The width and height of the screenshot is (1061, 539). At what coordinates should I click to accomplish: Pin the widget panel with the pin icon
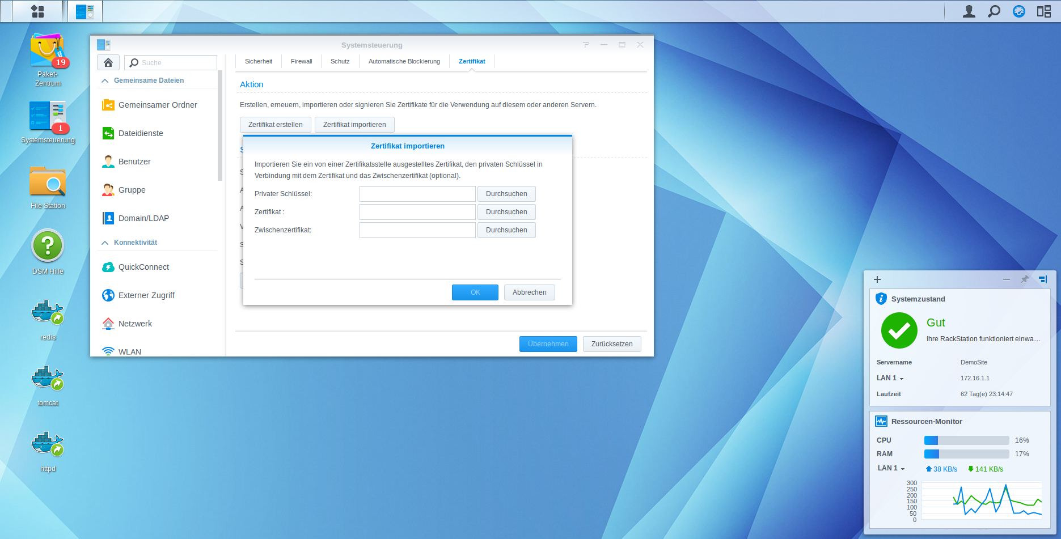point(1024,279)
